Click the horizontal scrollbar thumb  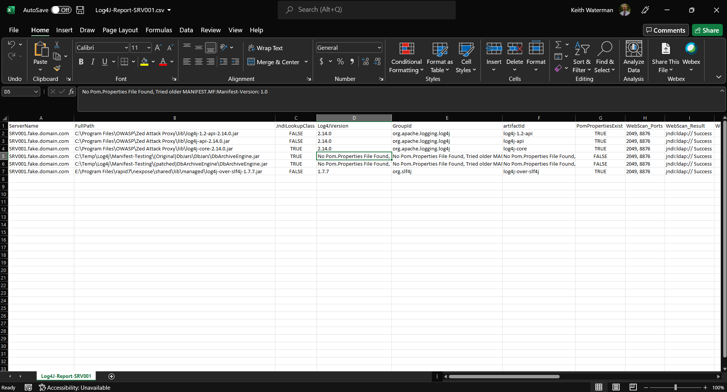tap(504, 376)
